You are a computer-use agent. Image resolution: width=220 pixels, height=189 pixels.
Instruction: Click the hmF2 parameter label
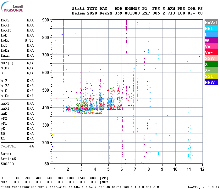click(5, 103)
